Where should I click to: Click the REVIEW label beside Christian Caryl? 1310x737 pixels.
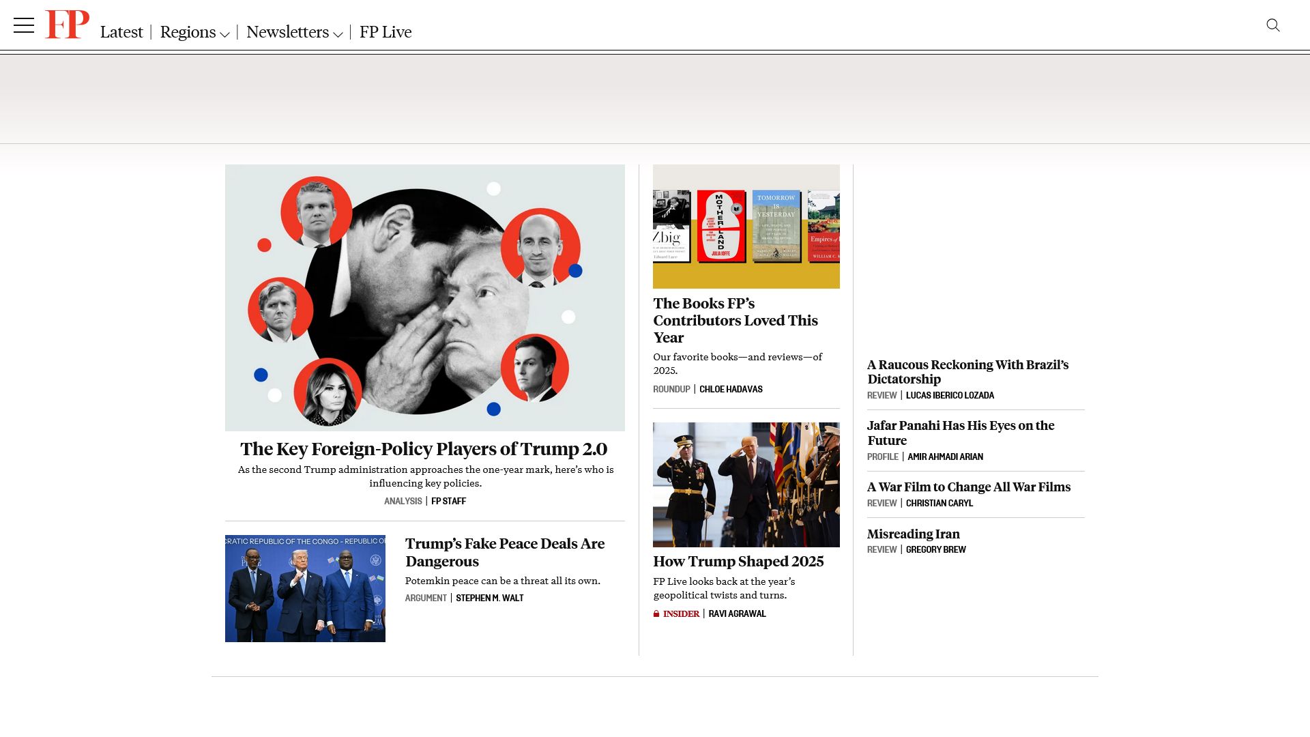(x=882, y=503)
